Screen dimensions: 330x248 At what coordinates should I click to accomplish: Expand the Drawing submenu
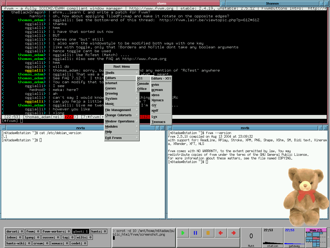click(x=122, y=94)
